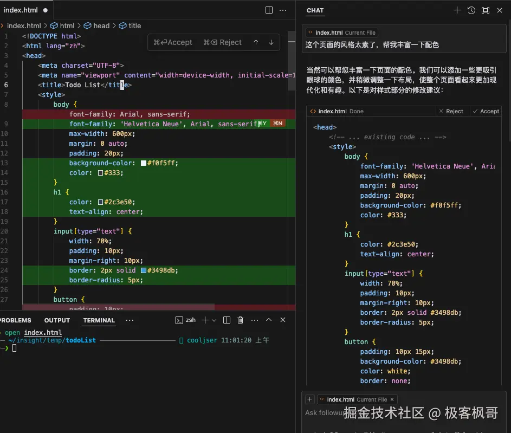The width and height of the screenshot is (511, 433).
Task: Accept the chat code block changes
Action: pos(486,111)
